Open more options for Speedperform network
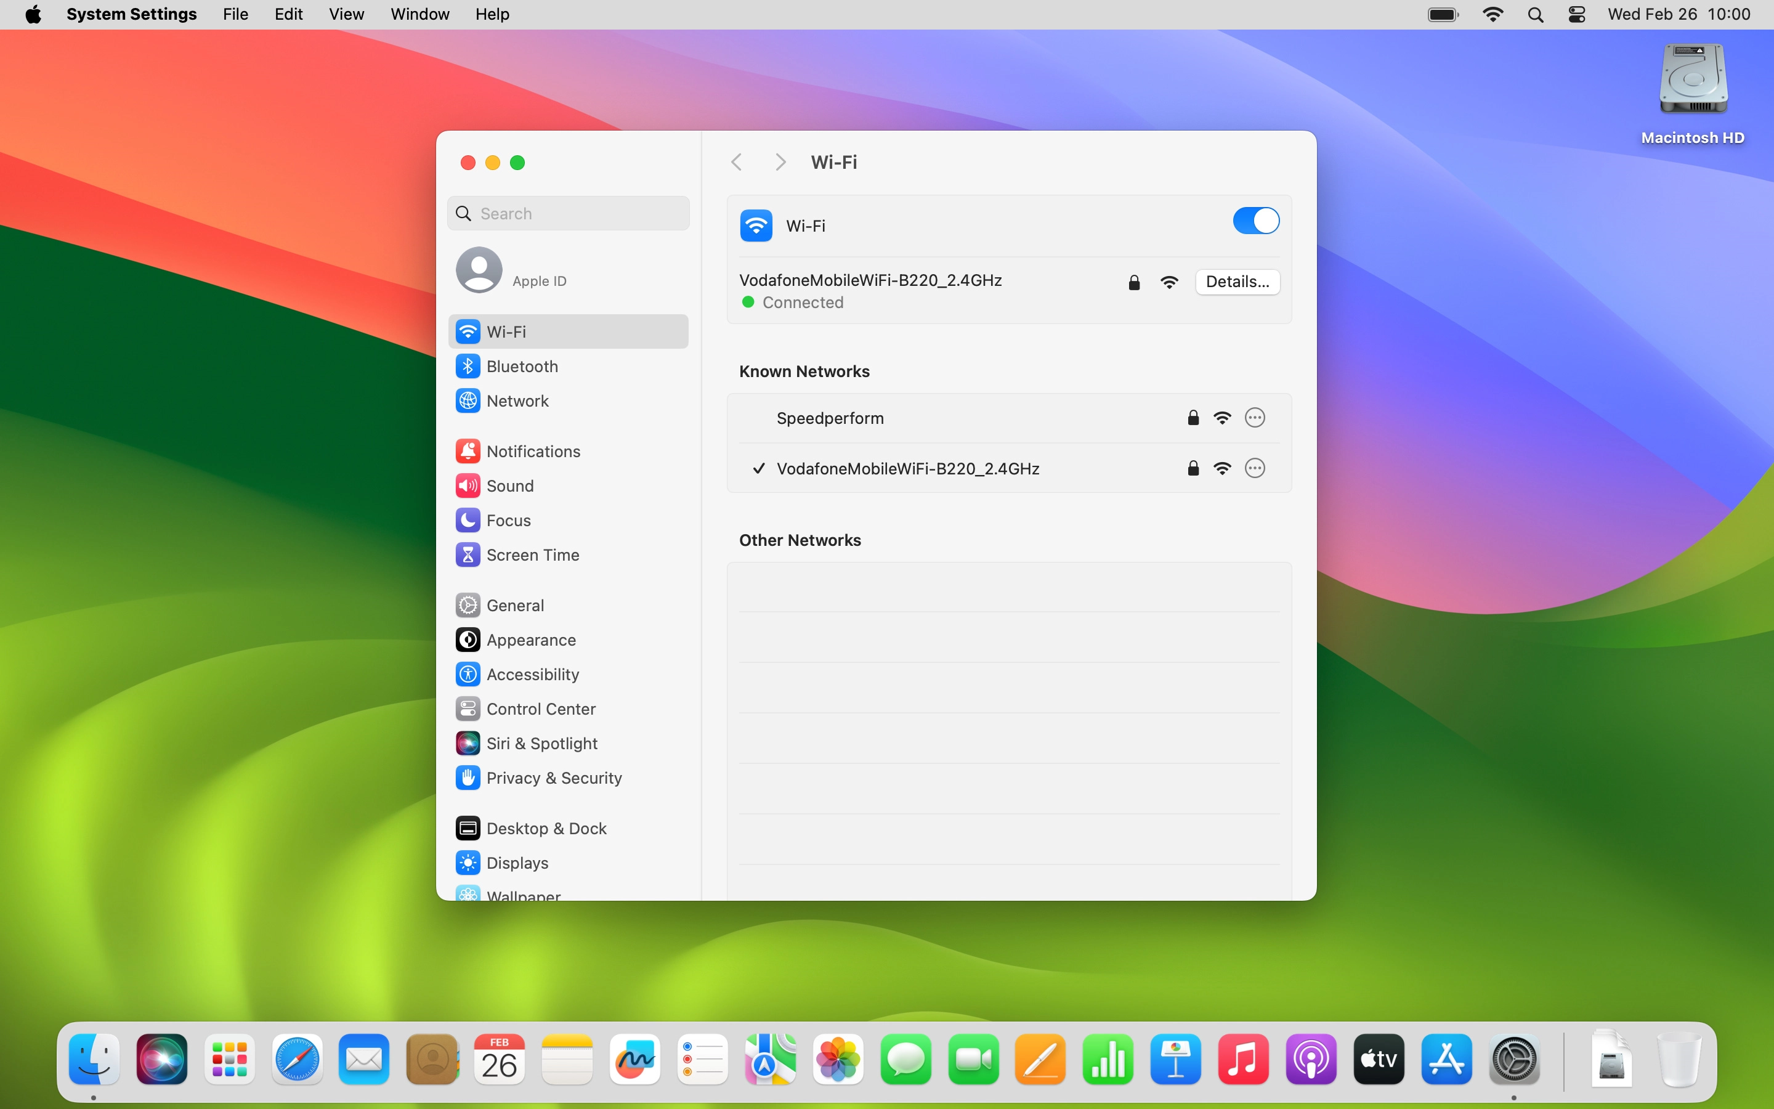The image size is (1774, 1109). (1254, 417)
